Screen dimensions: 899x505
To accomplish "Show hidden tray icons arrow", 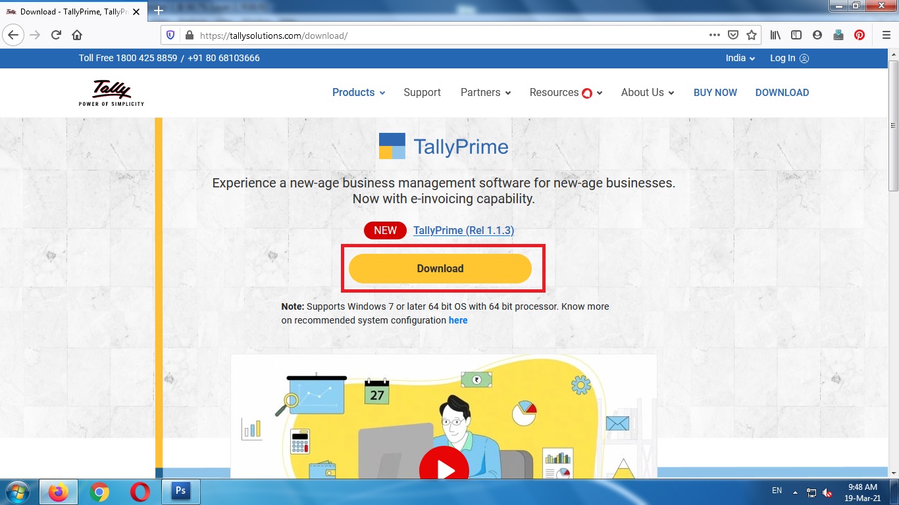I will coord(795,492).
